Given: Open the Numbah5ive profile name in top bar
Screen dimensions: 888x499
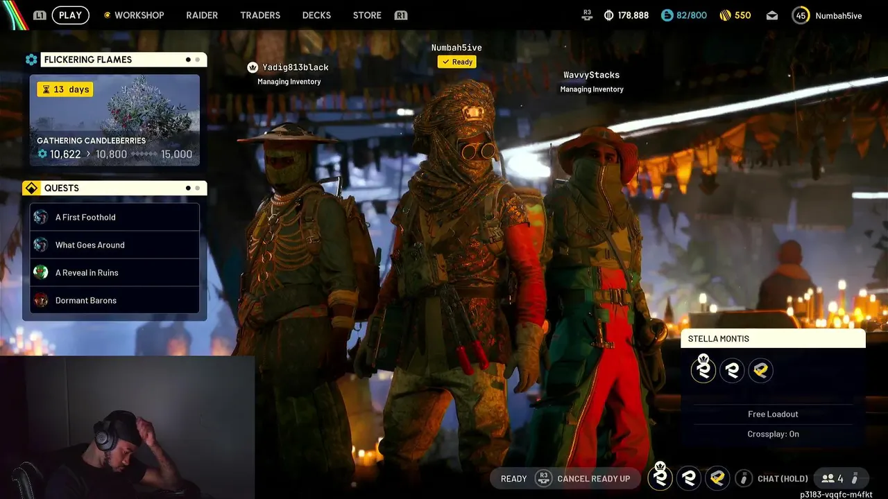Looking at the screenshot, I should click(839, 15).
